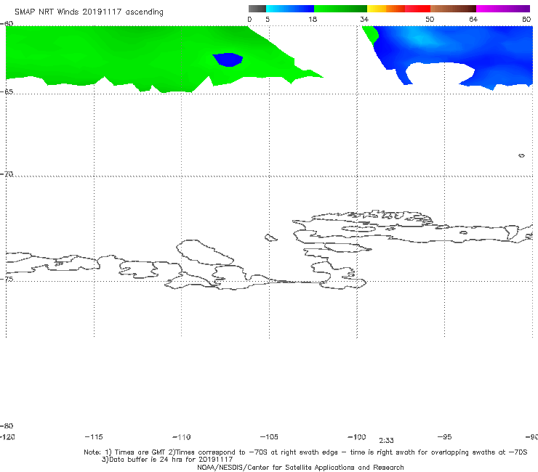
Task: Click the '-110' longitude label
Action: (x=182, y=437)
